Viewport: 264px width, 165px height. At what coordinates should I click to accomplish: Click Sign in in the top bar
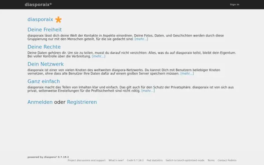(x=235, y=4)
